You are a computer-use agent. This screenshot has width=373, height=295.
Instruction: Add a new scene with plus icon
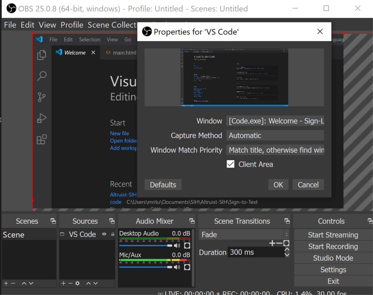tap(6, 283)
